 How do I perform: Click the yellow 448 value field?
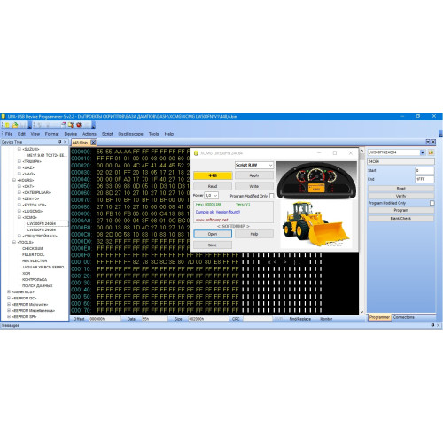coord(213,175)
